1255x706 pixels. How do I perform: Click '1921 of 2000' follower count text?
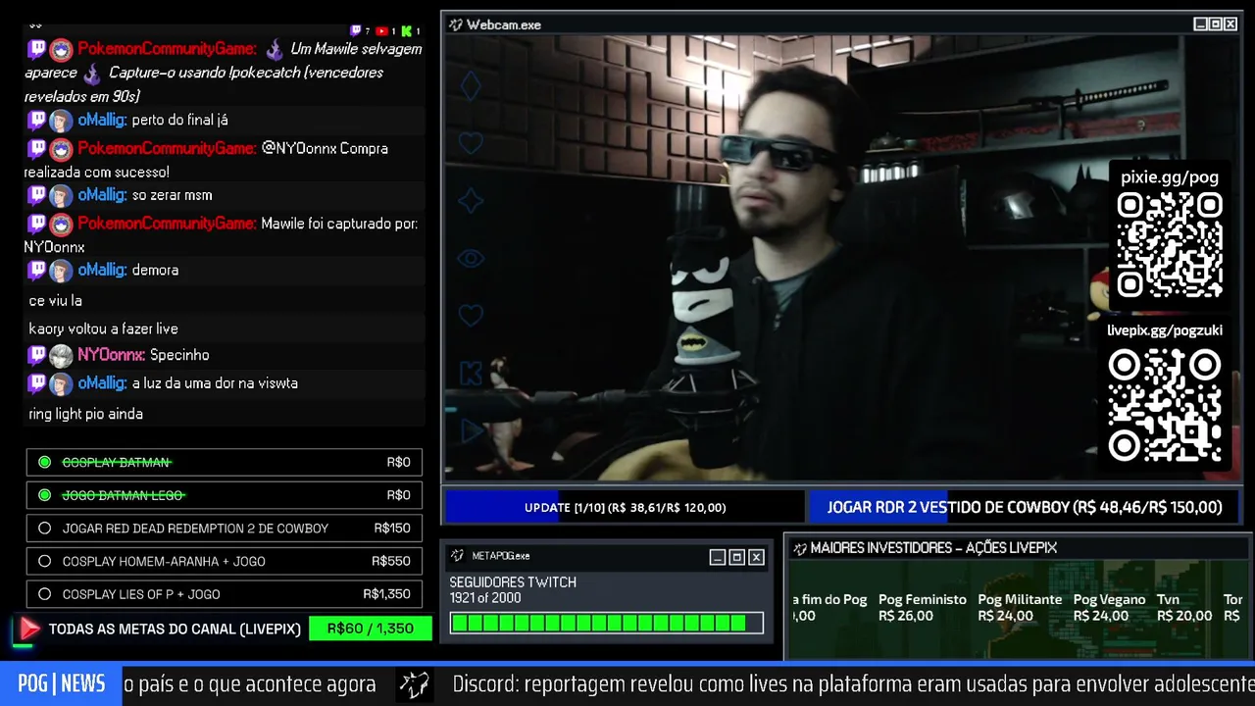coord(485,598)
